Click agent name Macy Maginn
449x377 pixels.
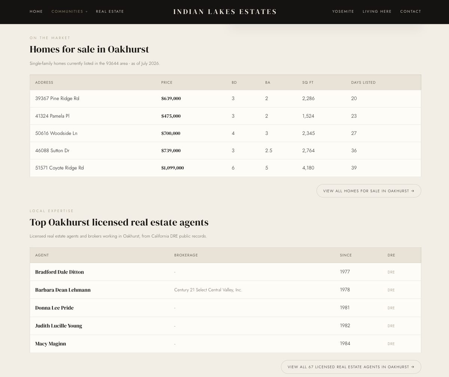click(51, 344)
